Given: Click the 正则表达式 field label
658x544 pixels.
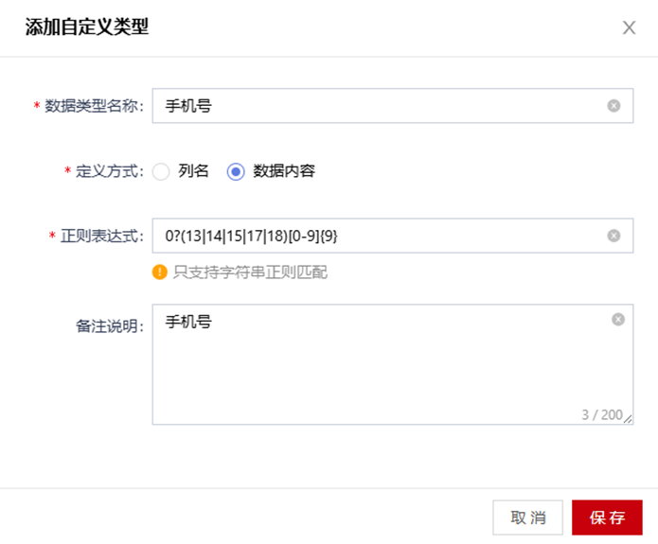Looking at the screenshot, I should 102,237.
